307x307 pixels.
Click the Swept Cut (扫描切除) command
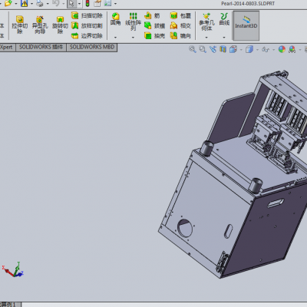[87, 16]
